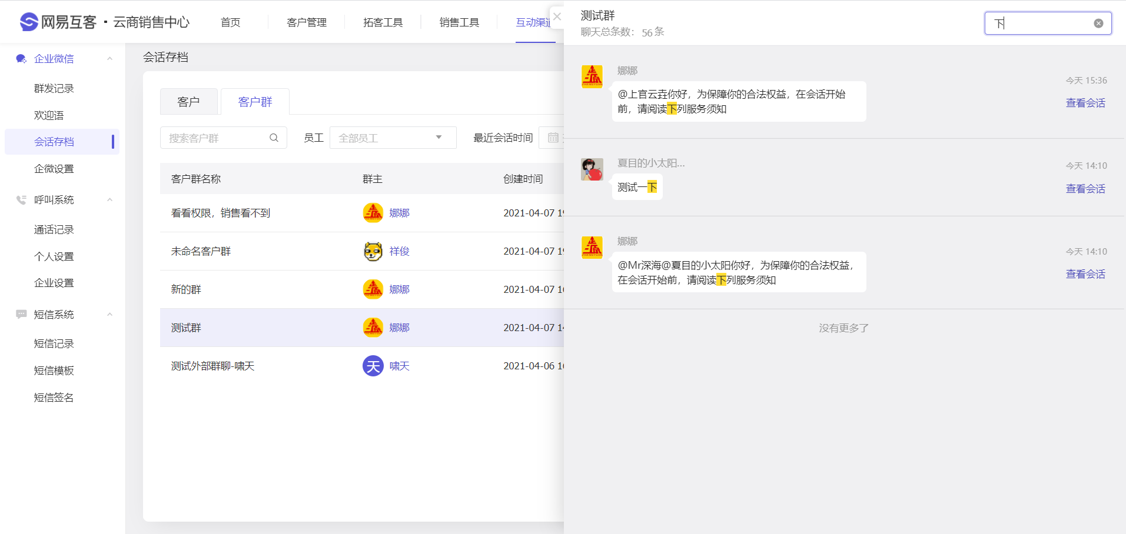1126x534 pixels.
Task: Click 娜娜 avatar in the 14:10 message
Action: [592, 248]
